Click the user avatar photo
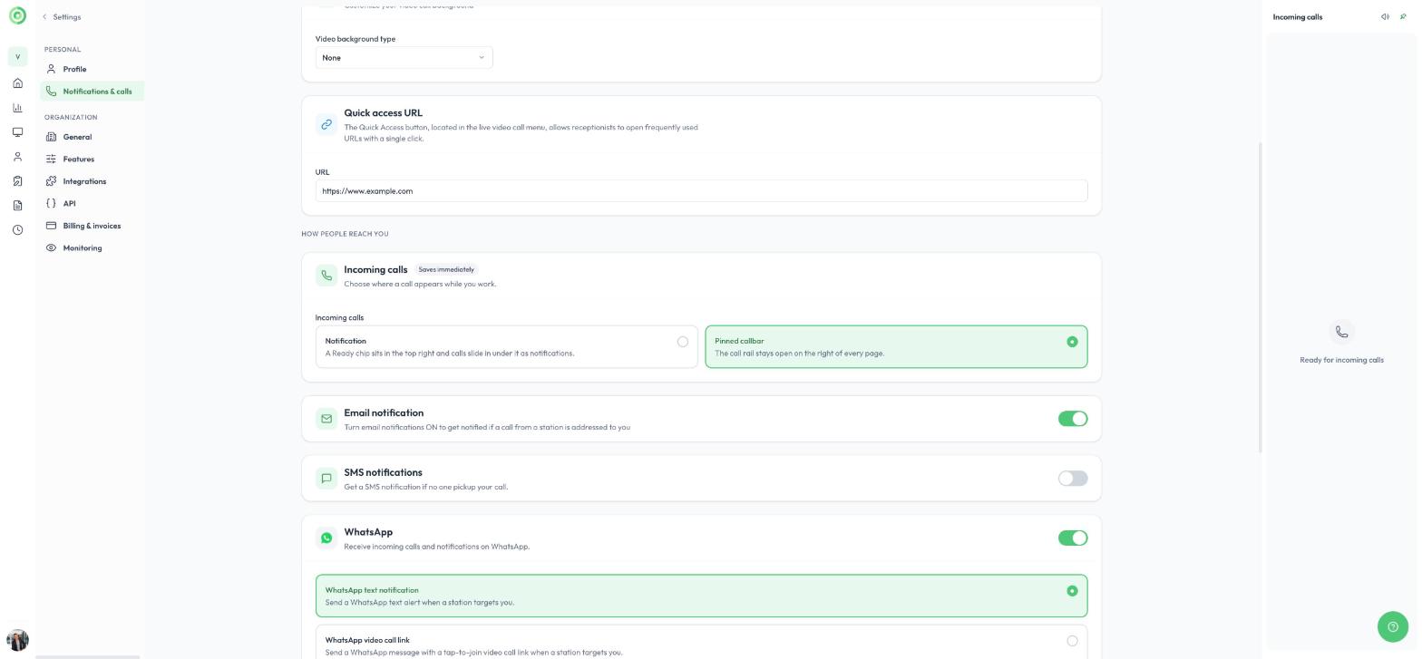1422x659 pixels. click(x=17, y=640)
